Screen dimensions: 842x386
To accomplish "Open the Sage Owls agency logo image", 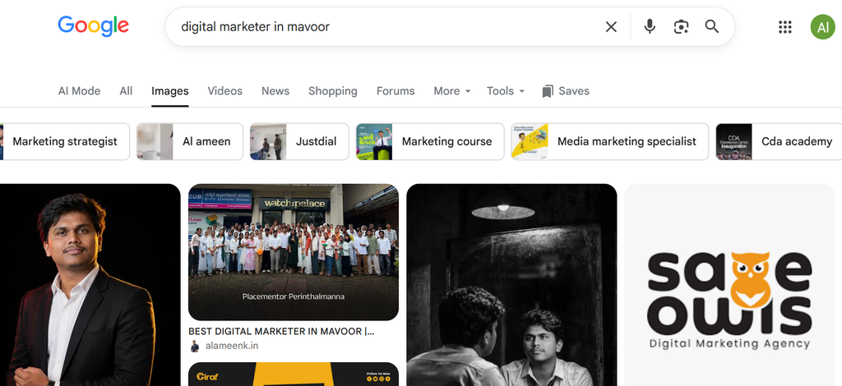I will 729,285.
